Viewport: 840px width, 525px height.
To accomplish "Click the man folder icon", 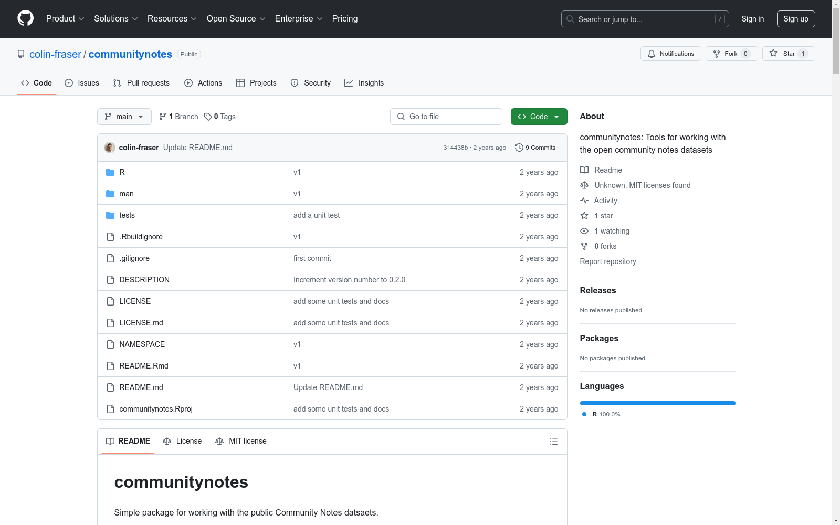I will coord(110,194).
